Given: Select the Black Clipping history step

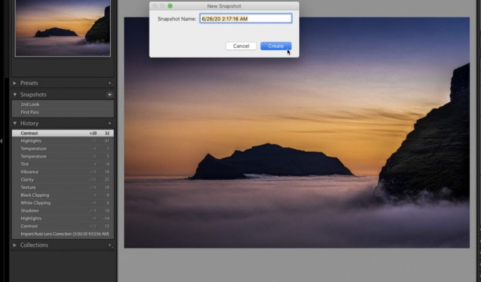Looking at the screenshot, I should pos(35,195).
